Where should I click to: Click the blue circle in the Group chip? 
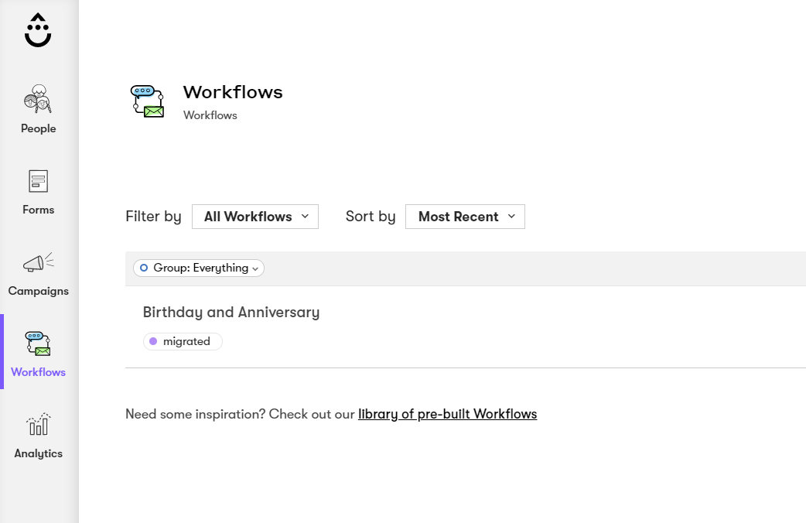[144, 268]
